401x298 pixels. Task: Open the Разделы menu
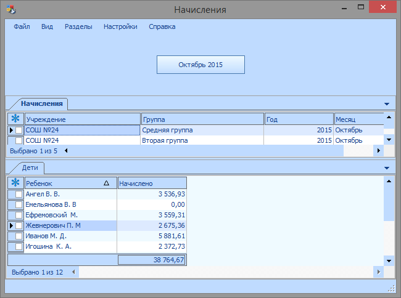(78, 26)
